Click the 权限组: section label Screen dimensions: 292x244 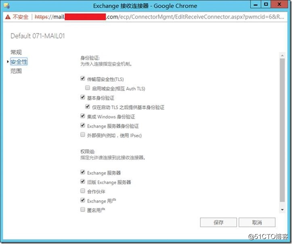(x=88, y=151)
